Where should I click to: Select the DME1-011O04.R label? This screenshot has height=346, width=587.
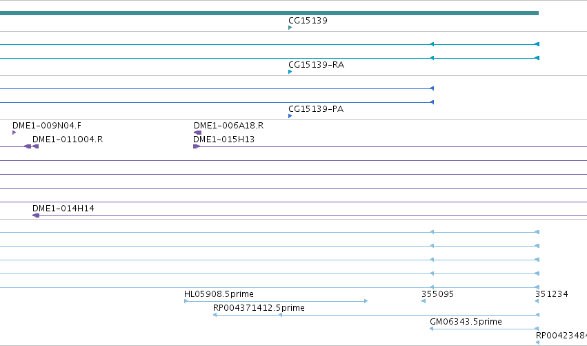point(68,140)
